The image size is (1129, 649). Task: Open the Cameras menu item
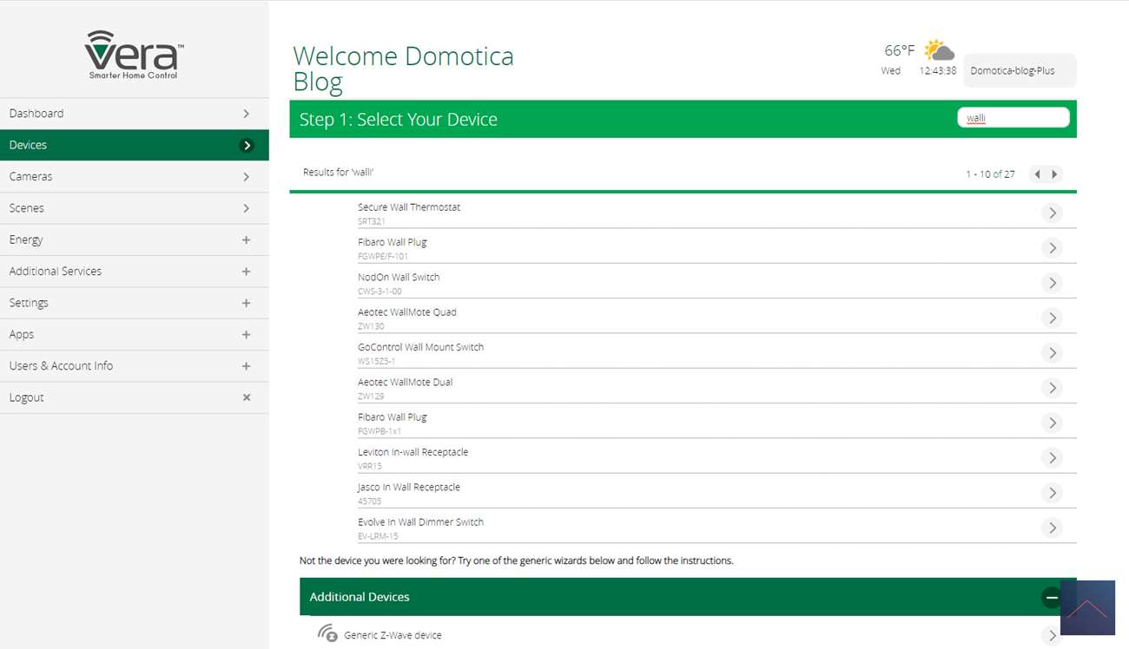pyautogui.click(x=134, y=176)
